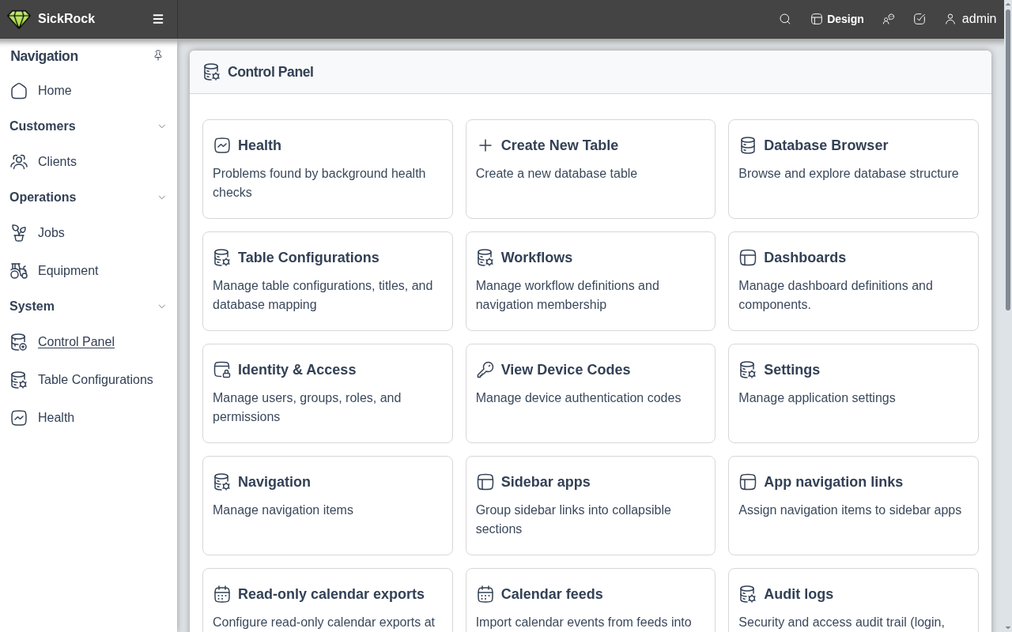Toggle Design mode in the top bar
This screenshot has width=1012, height=632.
837,19
